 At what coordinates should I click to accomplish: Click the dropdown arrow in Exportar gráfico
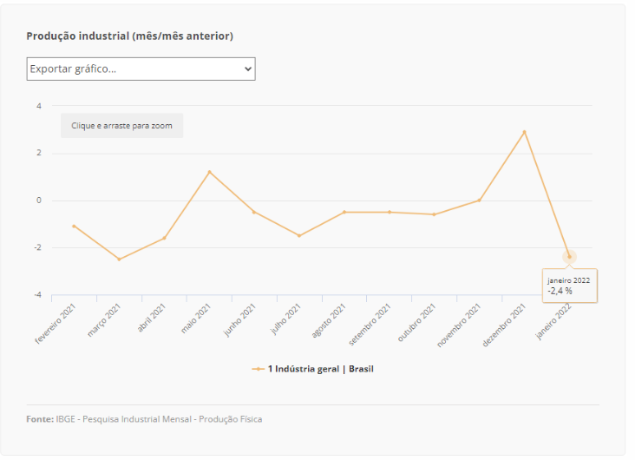pyautogui.click(x=247, y=69)
